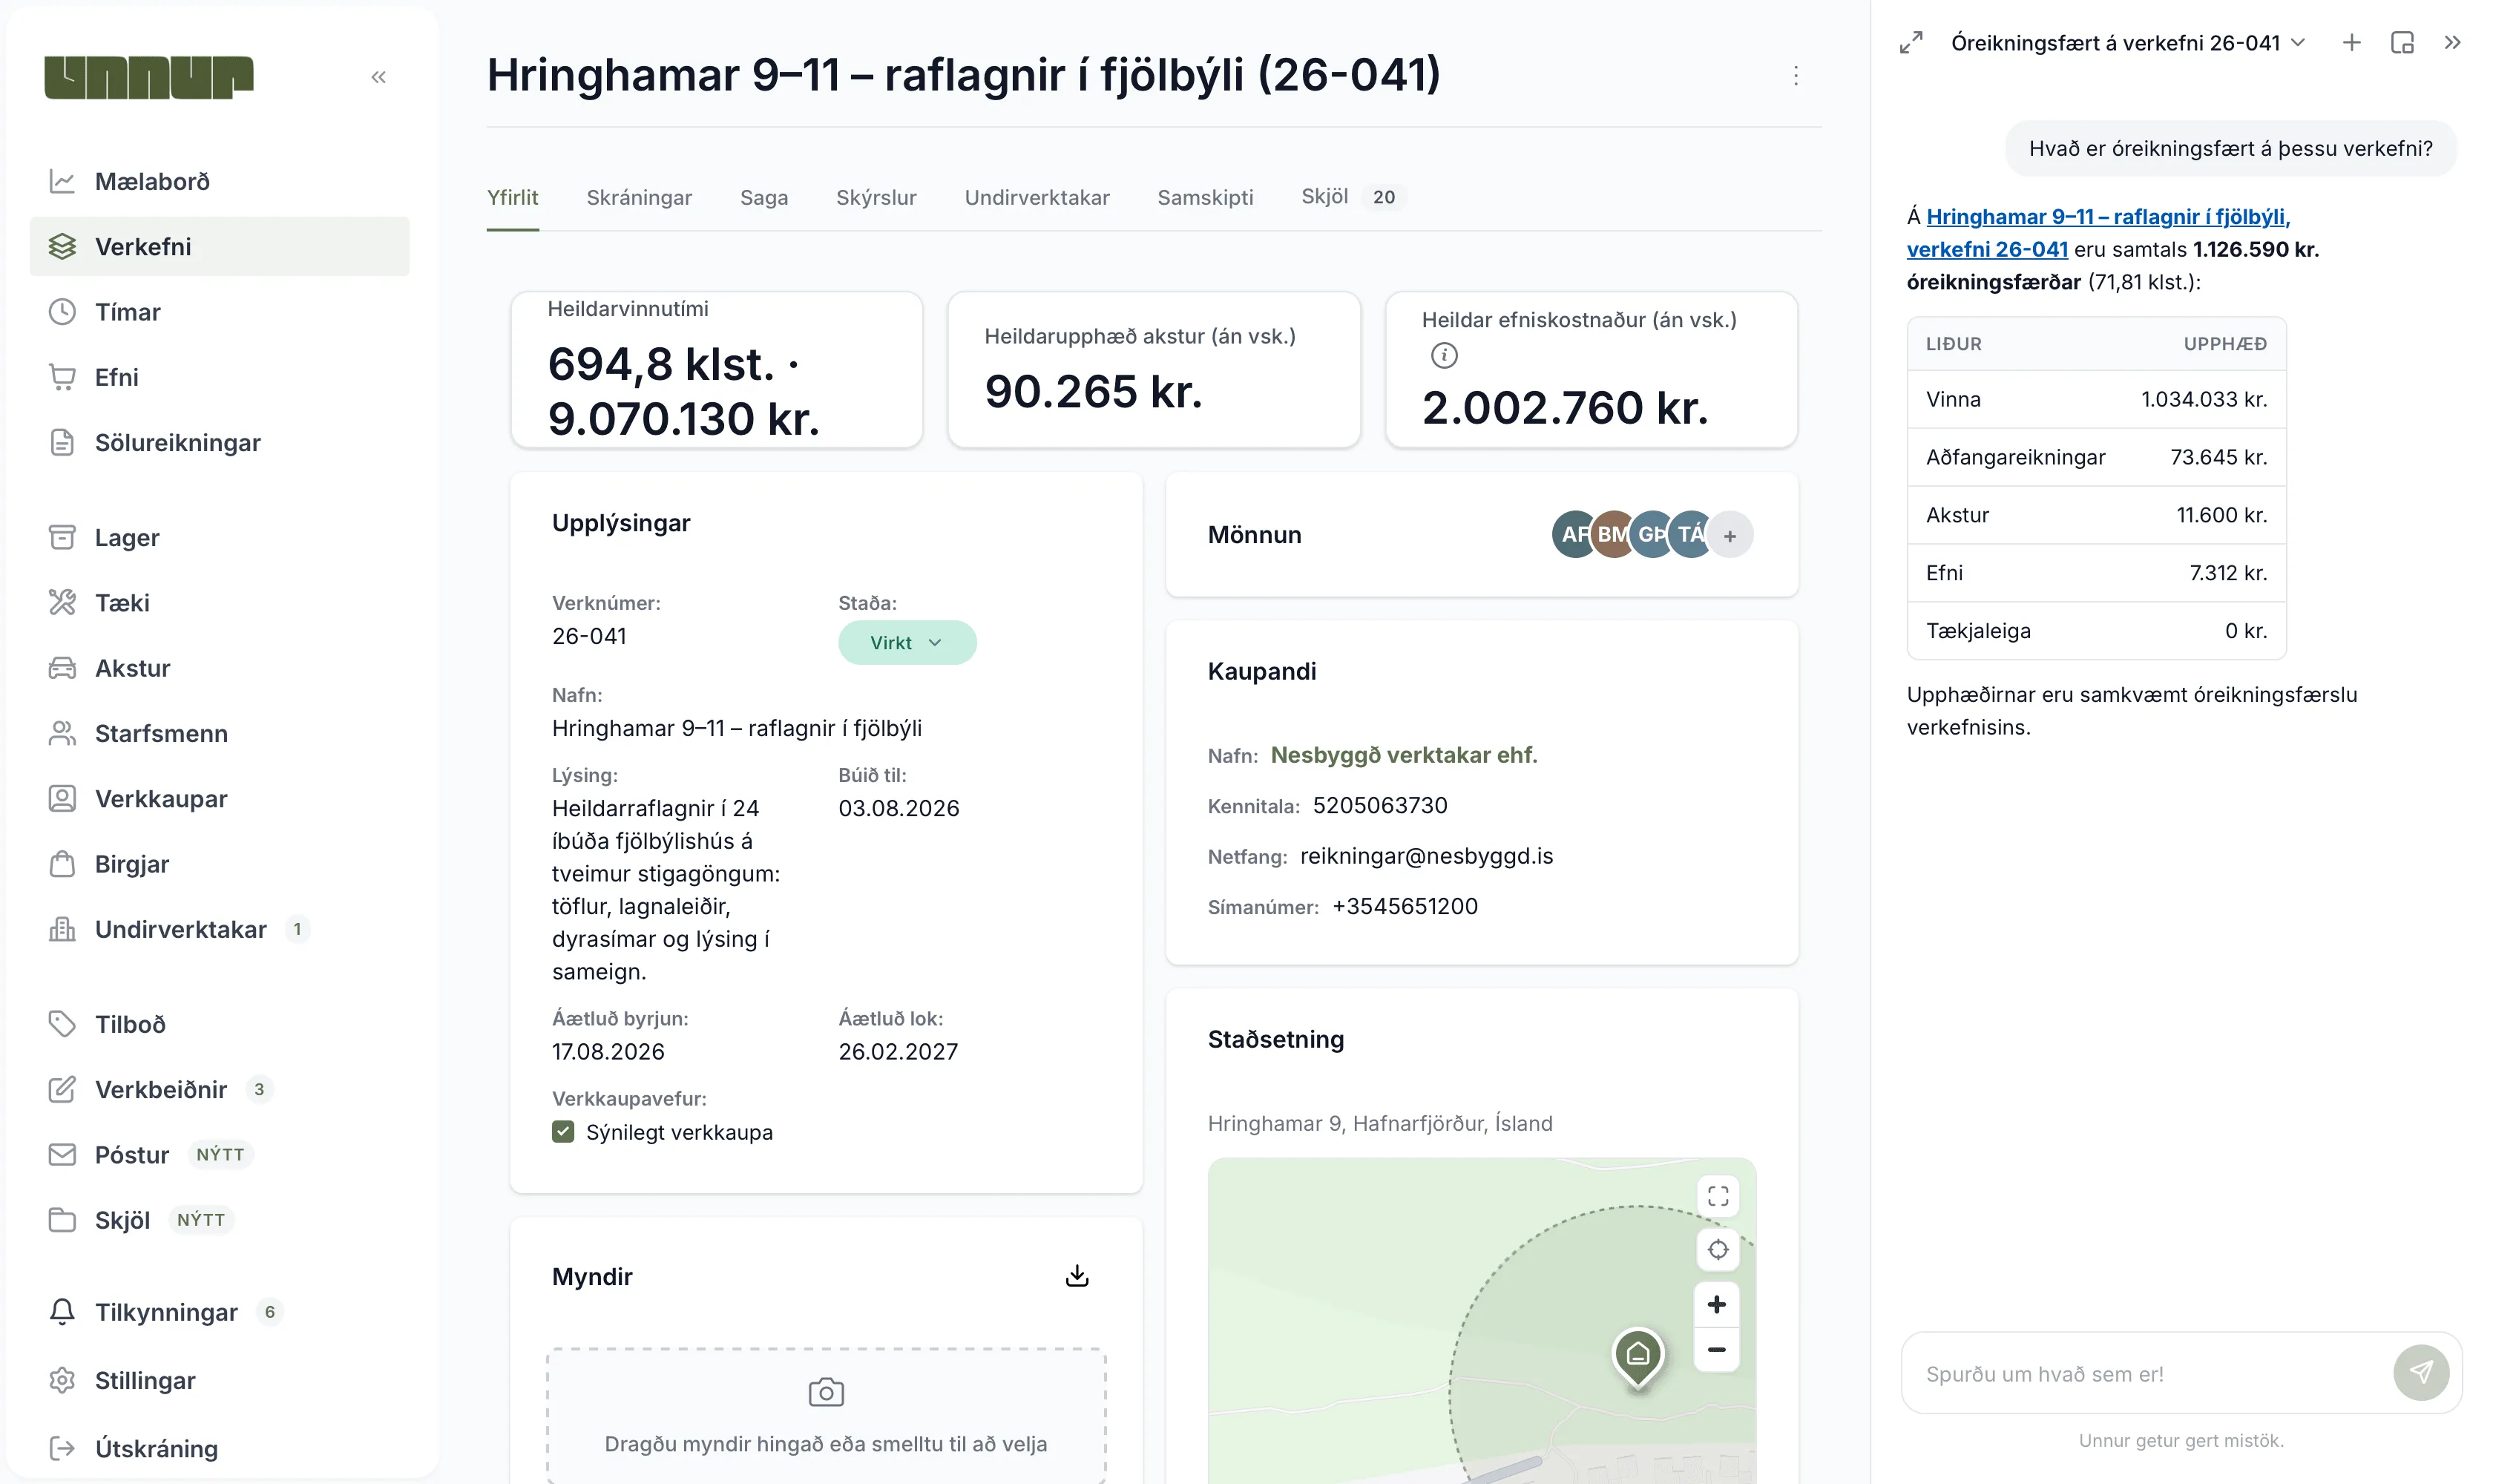Expand the chat panel to full size

[x=1910, y=43]
